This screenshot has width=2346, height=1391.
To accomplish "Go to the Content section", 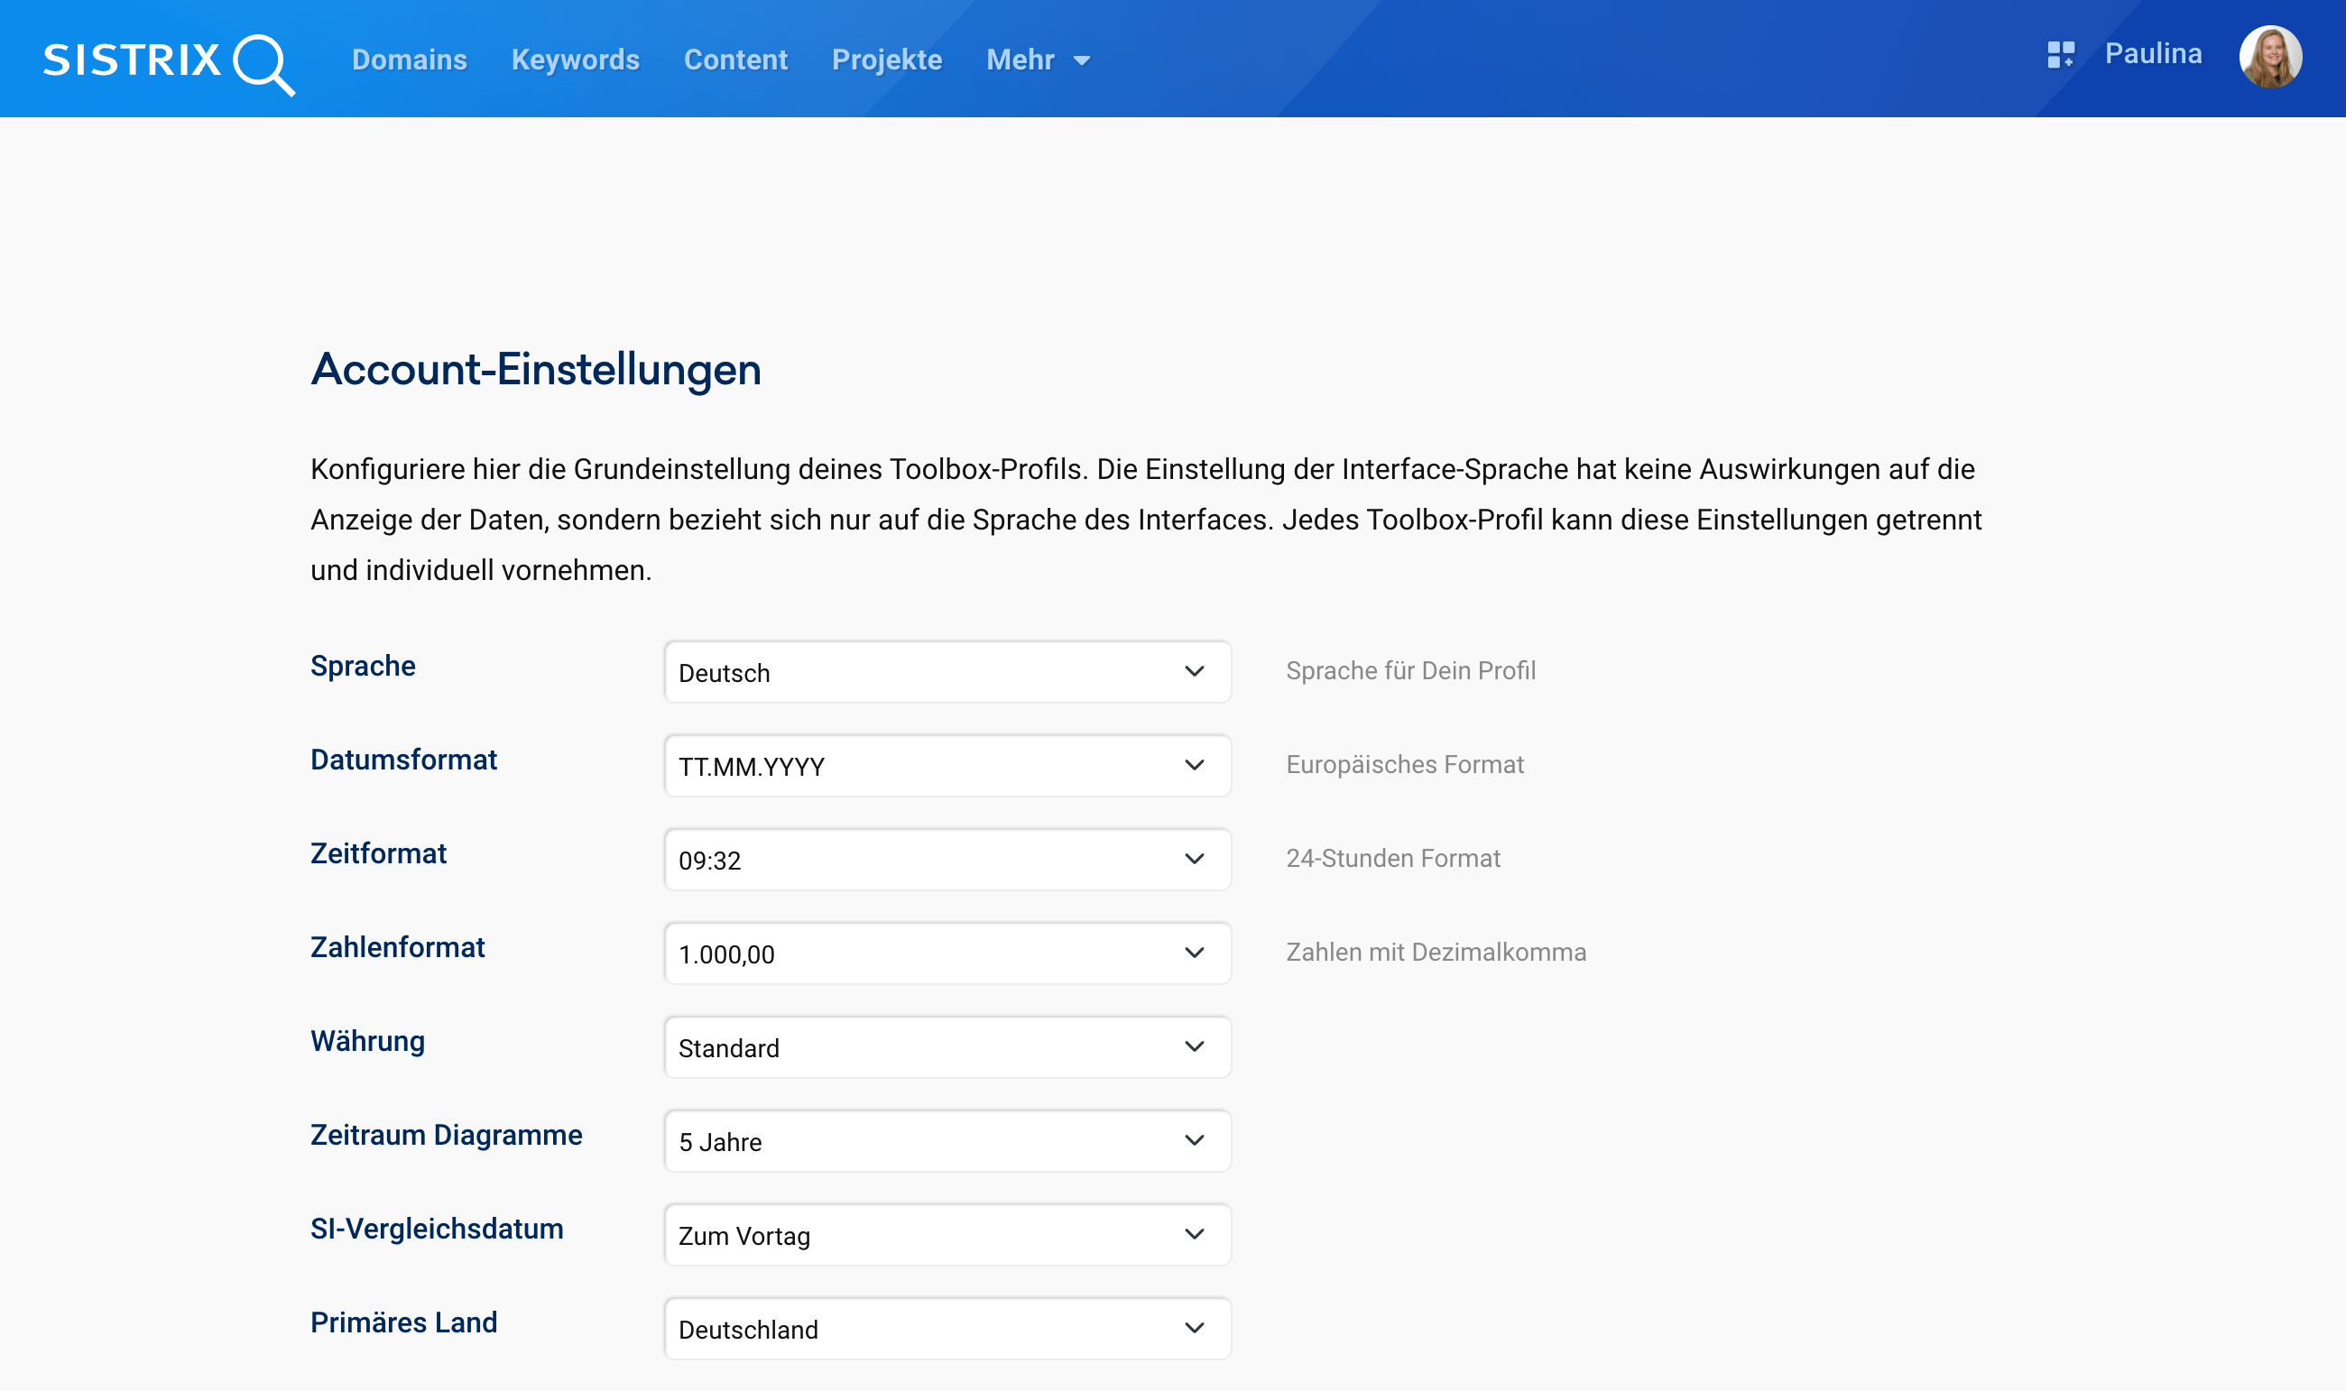I will [735, 60].
